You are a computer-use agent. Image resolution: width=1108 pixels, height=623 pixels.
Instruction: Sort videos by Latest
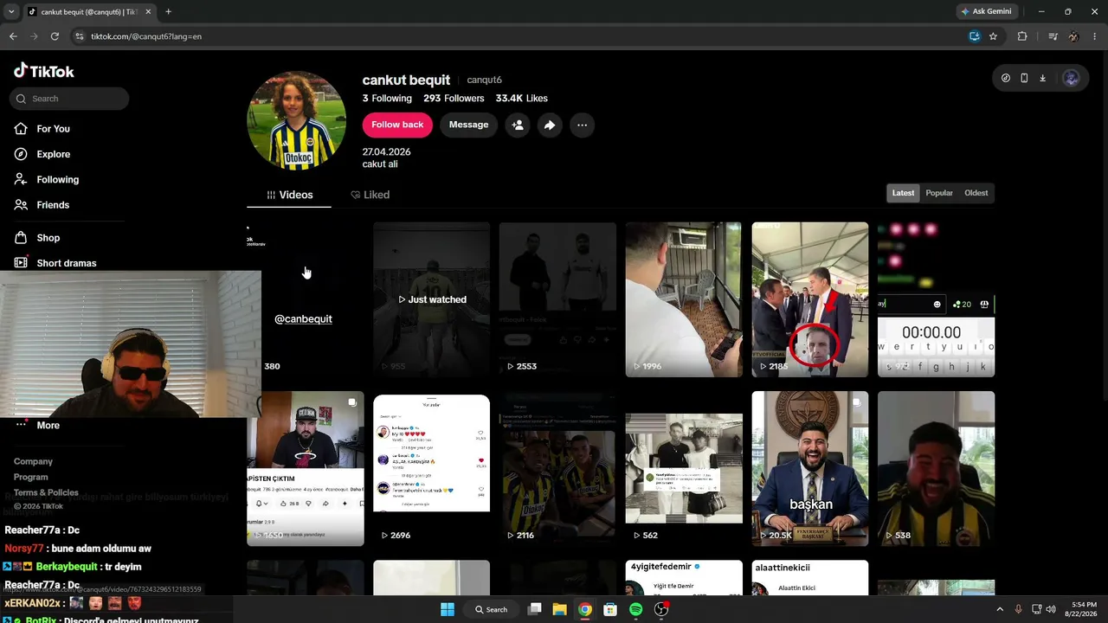pyautogui.click(x=903, y=193)
